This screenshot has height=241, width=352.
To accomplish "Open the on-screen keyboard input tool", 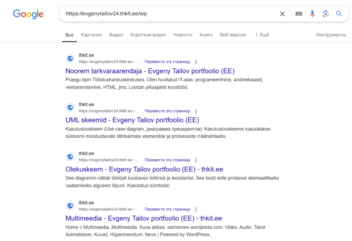I will pos(299,14).
